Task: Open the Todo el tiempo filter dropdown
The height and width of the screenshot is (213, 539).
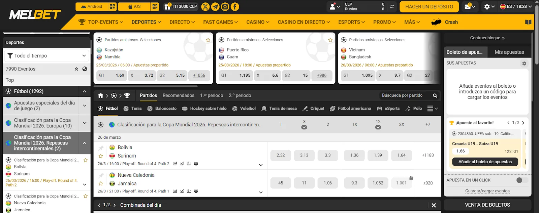Action: (46, 56)
